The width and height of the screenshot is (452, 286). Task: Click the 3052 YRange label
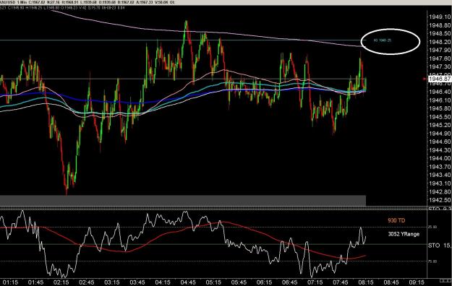(404, 234)
